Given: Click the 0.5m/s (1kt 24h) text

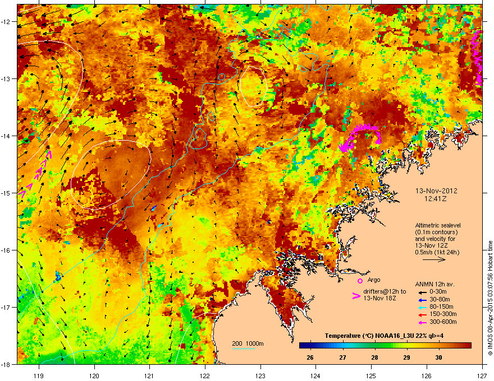Looking at the screenshot, I should pyautogui.click(x=437, y=252).
